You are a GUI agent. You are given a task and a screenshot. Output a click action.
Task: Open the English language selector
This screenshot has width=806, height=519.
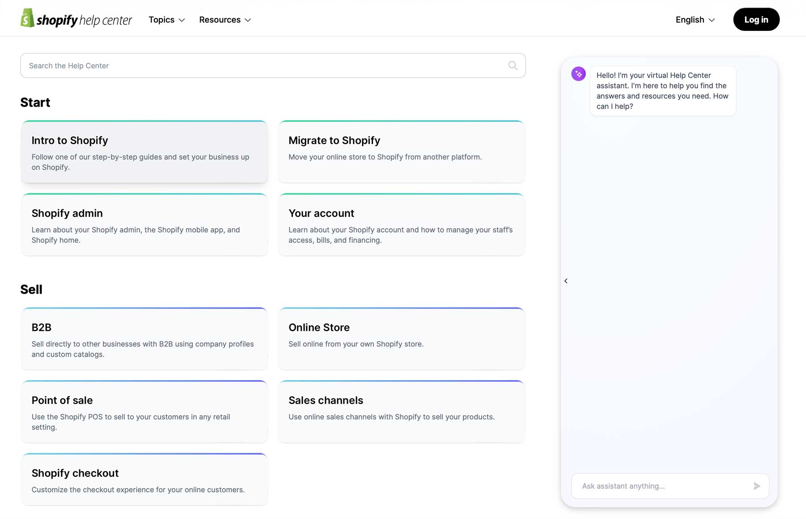click(x=695, y=20)
